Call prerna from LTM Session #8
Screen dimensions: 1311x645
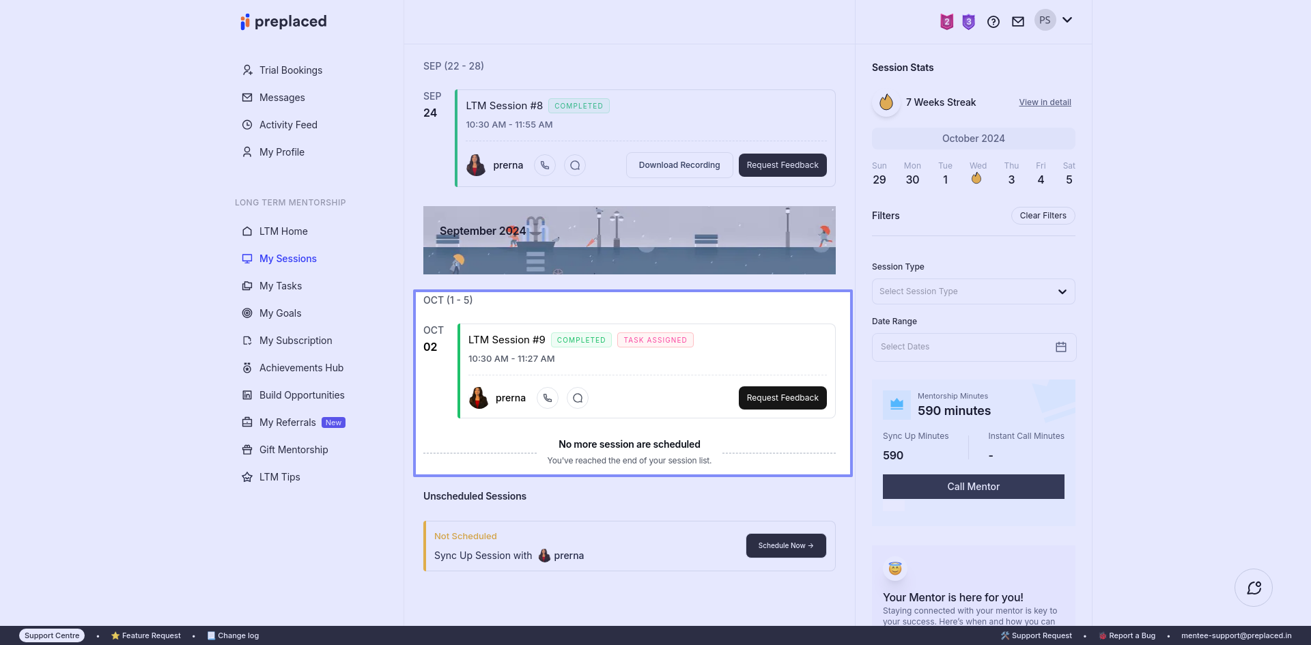pyautogui.click(x=545, y=165)
